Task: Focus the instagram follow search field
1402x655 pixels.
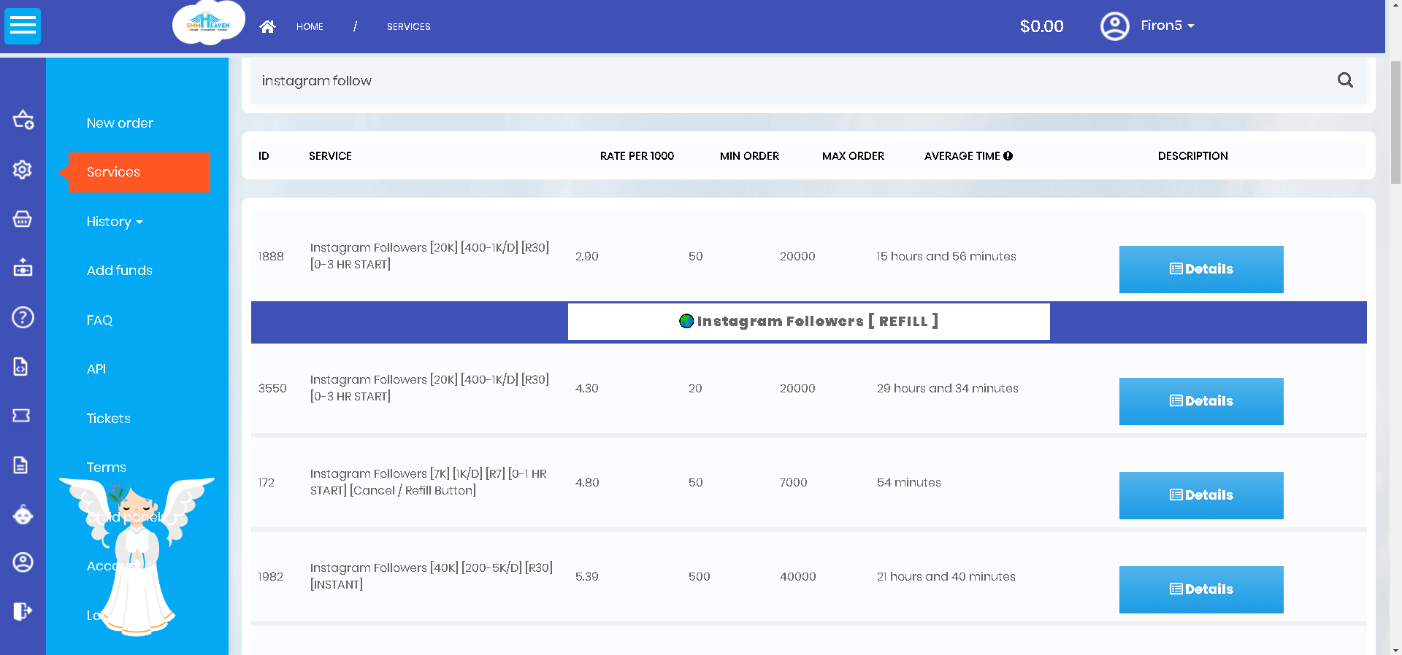Action: pos(789,81)
